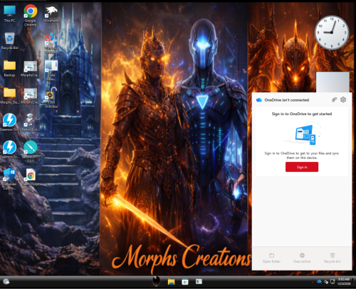356x289 pixels.
Task: Expand the hidden tray icons arrow
Action: (313, 282)
